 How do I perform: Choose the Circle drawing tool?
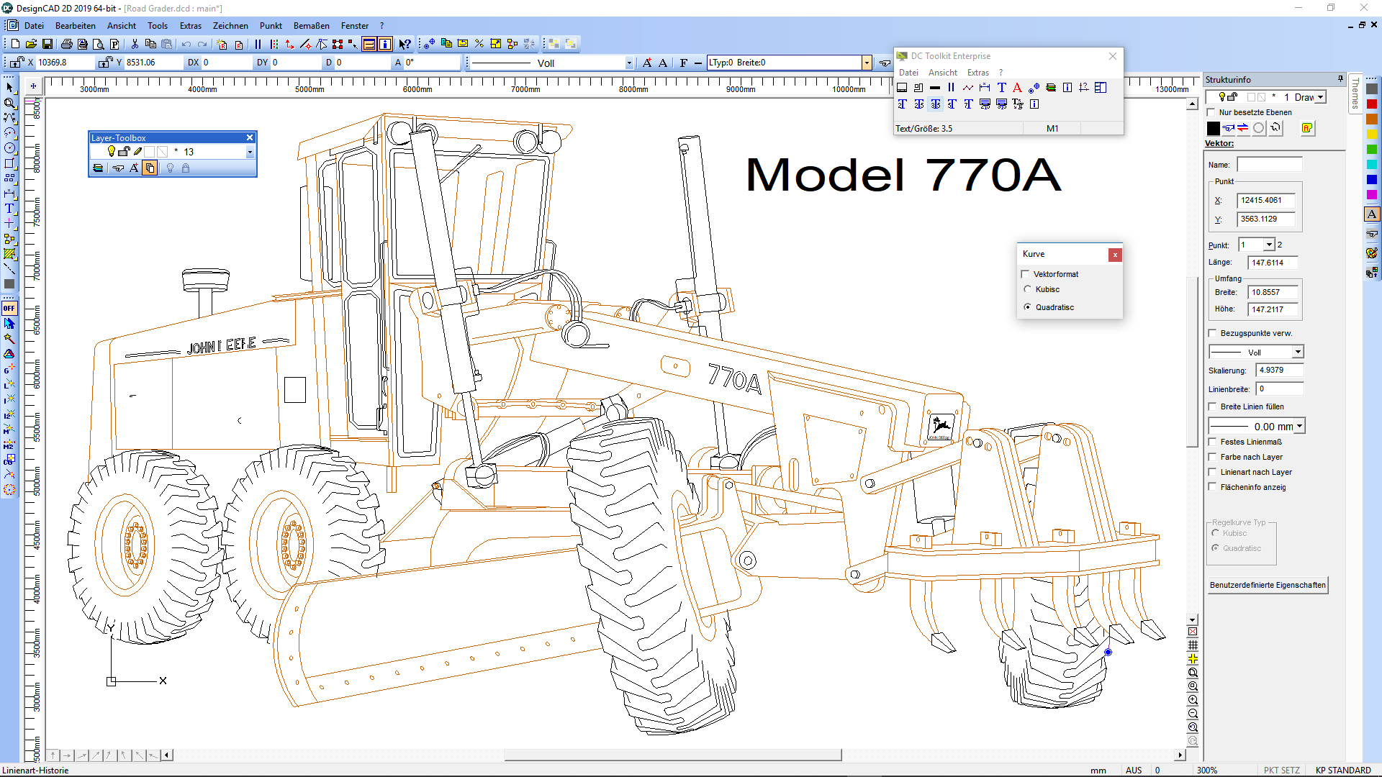coord(9,148)
